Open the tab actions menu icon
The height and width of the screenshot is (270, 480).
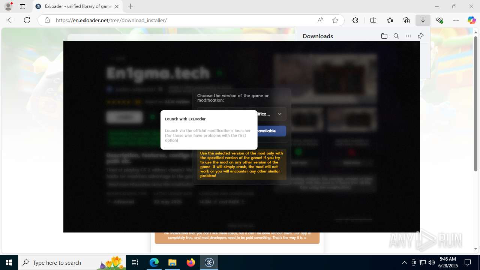(22, 6)
